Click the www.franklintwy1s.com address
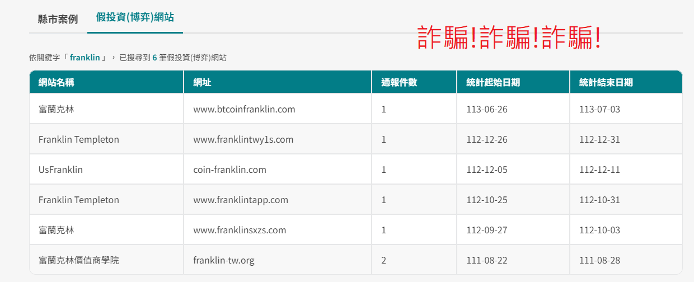The width and height of the screenshot is (694, 282). (243, 139)
